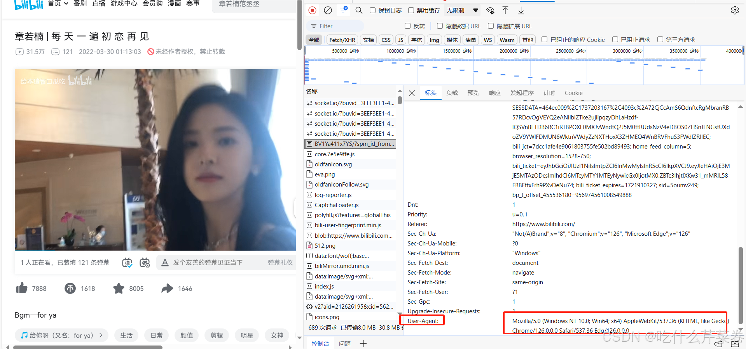The width and height of the screenshot is (746, 349).
Task: Open 问题 drawer tab
Action: click(344, 344)
